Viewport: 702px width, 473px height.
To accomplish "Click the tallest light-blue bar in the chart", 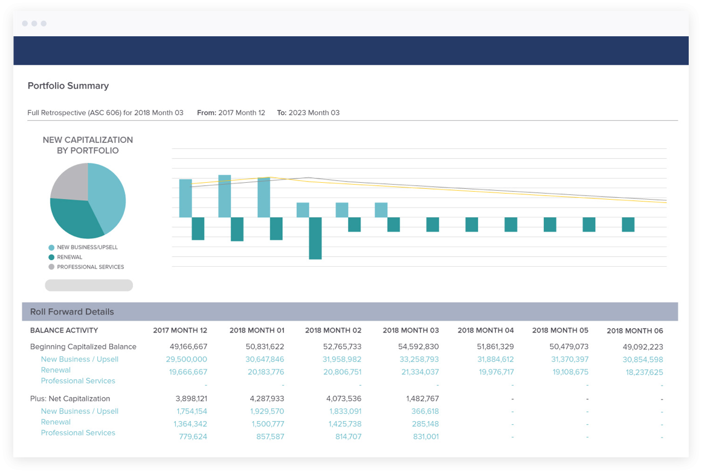I will click(x=224, y=193).
